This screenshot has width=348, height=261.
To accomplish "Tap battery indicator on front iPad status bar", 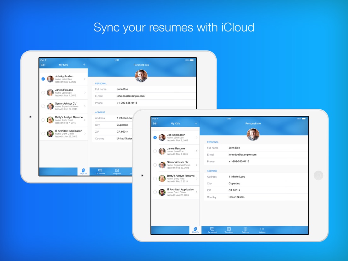I will 304,119.
